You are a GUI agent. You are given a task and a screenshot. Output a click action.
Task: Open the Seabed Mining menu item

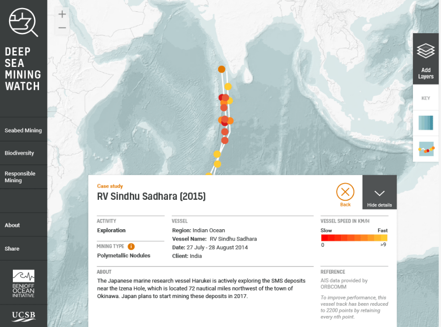[23, 131]
